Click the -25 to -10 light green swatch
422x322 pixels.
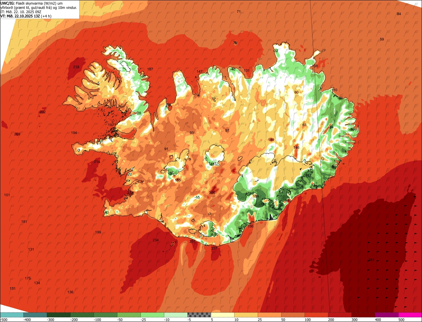(x=152, y=315)
